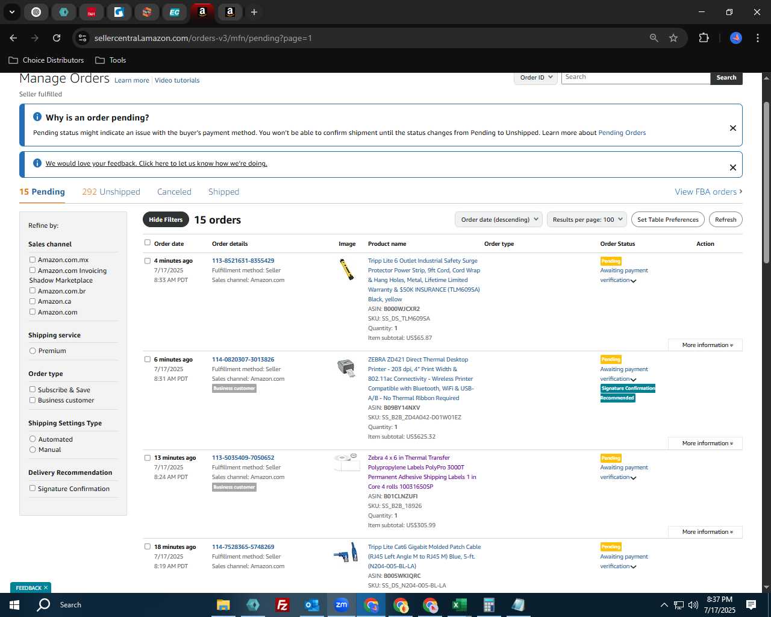Reload the Seller Central page

(x=57, y=38)
